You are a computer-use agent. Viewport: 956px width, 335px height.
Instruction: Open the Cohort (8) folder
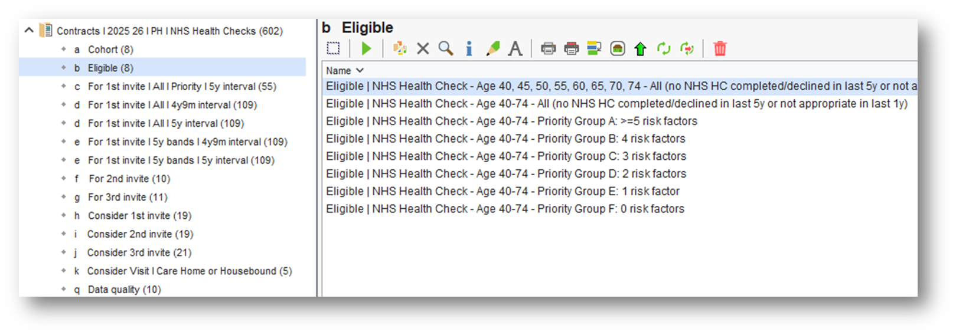point(110,50)
